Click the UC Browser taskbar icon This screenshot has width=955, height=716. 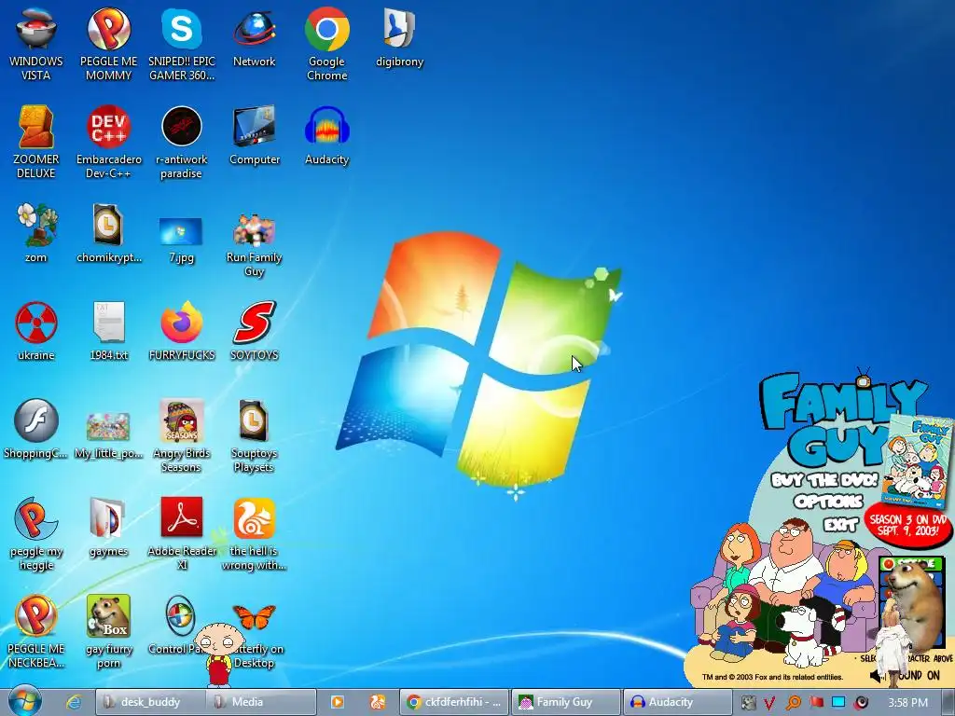pos(378,702)
